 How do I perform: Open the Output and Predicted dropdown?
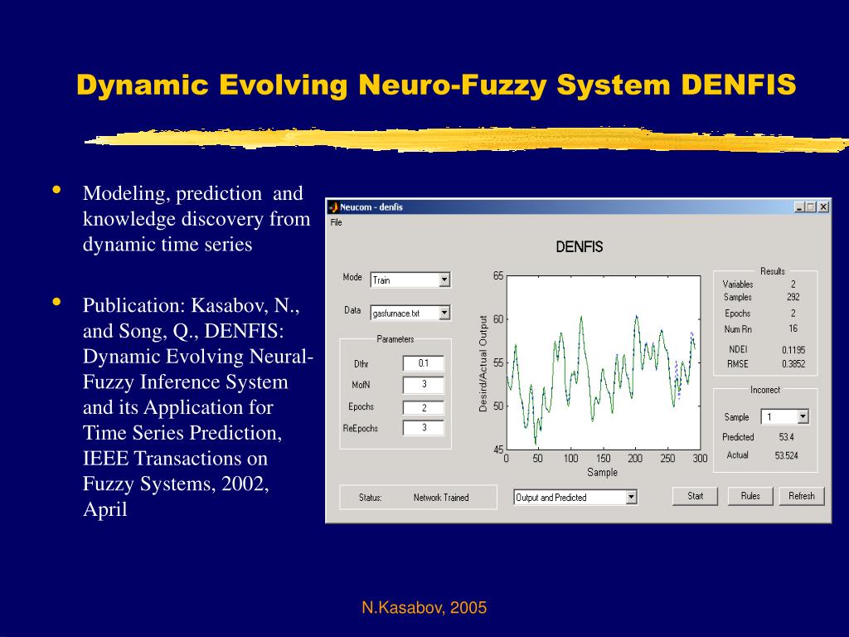[575, 498]
